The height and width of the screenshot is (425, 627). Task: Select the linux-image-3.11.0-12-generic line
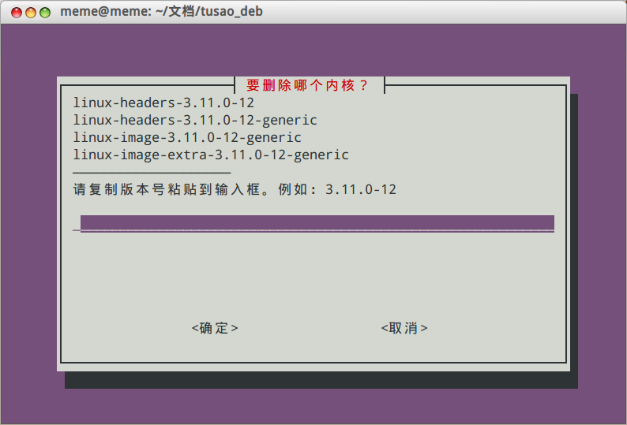[187, 138]
